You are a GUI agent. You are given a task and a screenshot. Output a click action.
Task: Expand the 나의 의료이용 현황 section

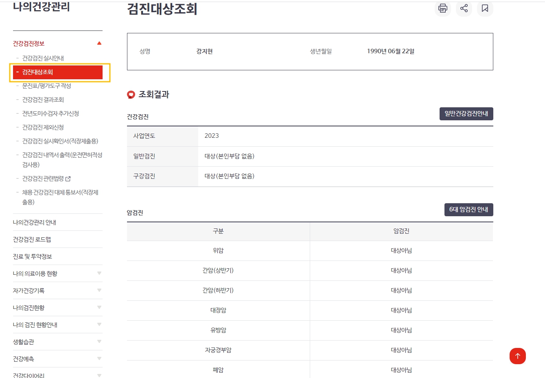(x=99, y=273)
